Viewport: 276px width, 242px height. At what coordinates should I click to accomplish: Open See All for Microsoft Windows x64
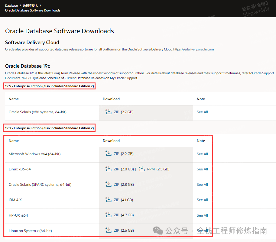point(202,154)
